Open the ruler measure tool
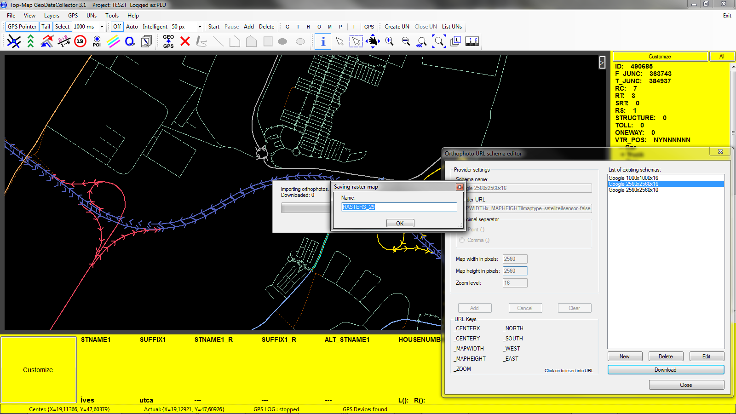 coord(472,41)
